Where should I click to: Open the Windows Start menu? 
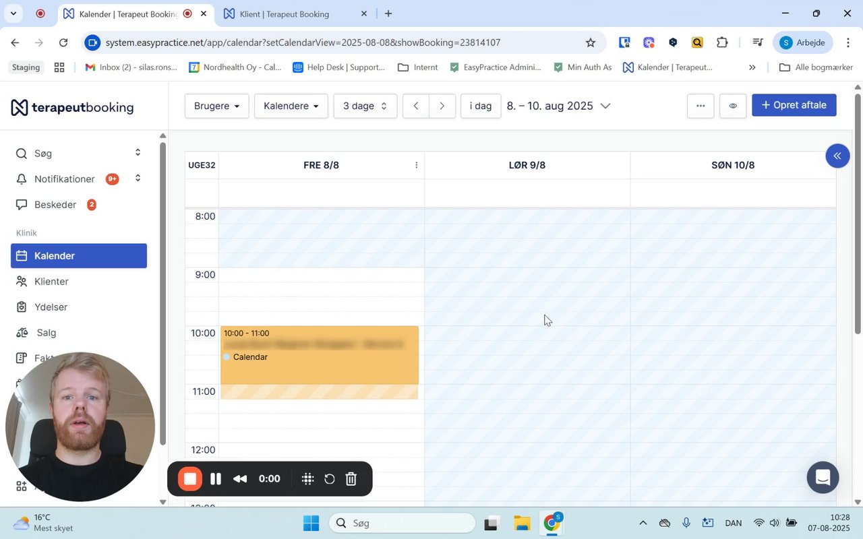311,523
